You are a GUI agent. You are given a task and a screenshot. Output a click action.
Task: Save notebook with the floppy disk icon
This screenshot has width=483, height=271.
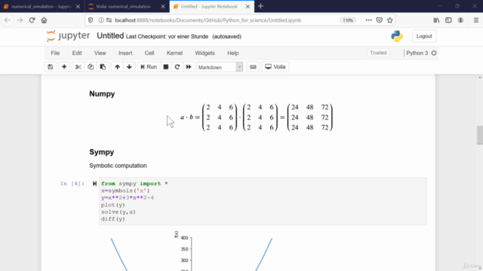51,67
